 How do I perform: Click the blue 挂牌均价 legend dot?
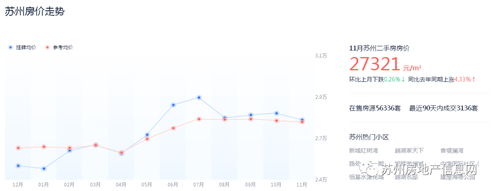pos(10,47)
